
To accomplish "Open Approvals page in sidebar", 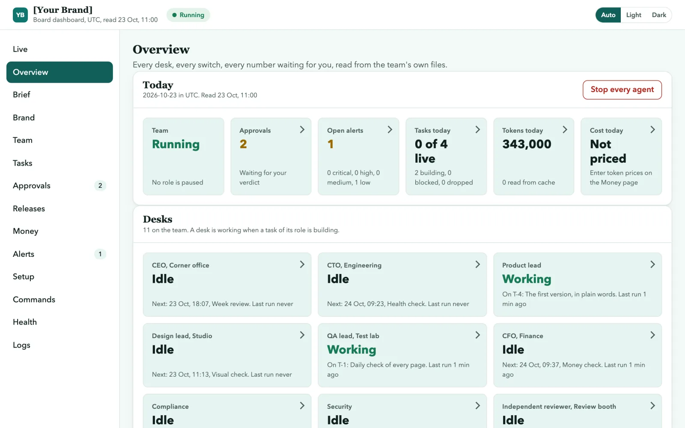I will (x=60, y=186).
